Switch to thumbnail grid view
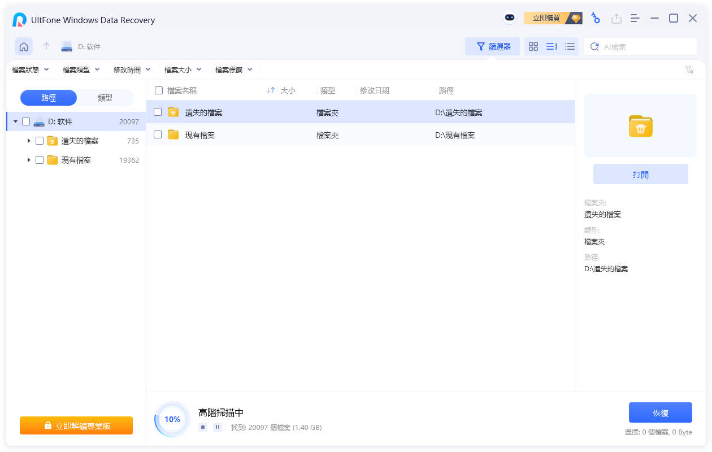The width and height of the screenshot is (712, 452). click(x=533, y=47)
